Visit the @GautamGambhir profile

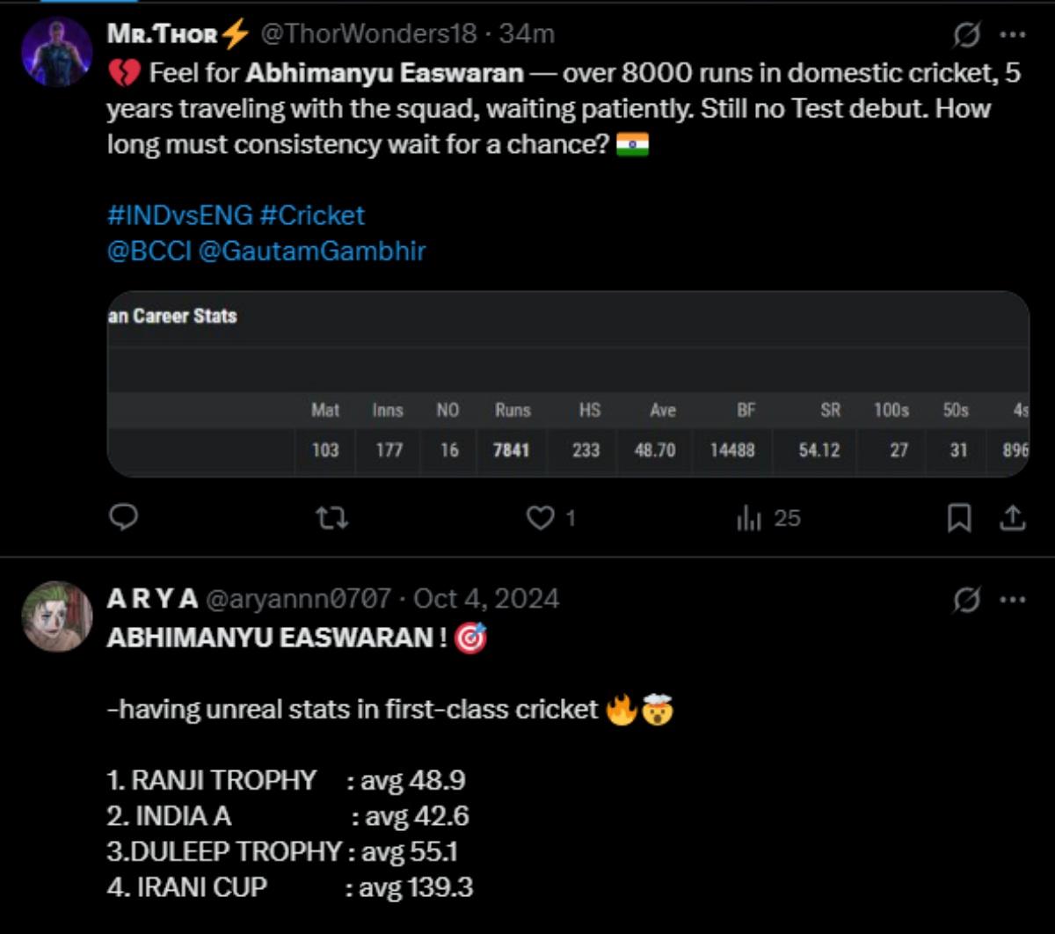click(315, 251)
